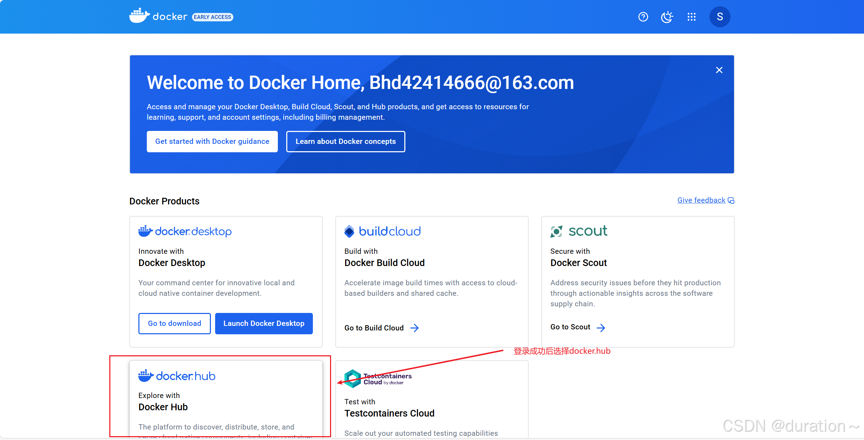Open the apps grid menu icon

[x=691, y=17]
